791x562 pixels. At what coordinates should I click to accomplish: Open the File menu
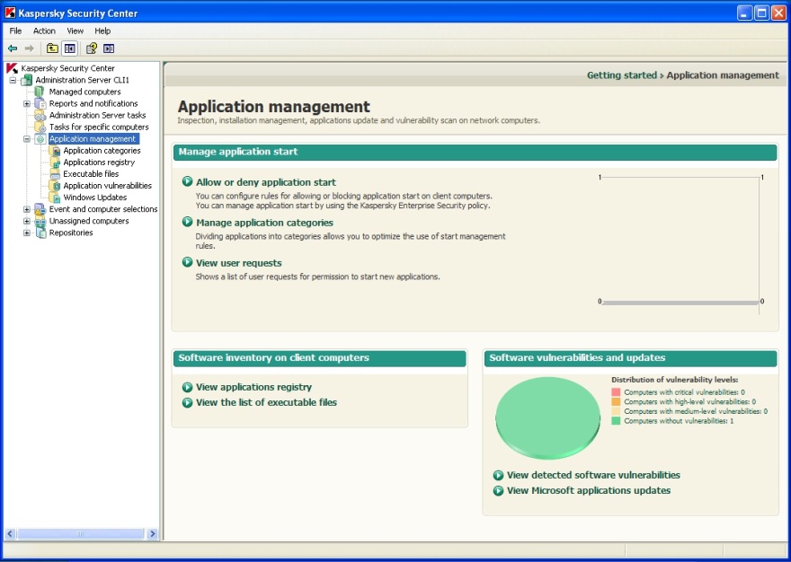(x=15, y=31)
